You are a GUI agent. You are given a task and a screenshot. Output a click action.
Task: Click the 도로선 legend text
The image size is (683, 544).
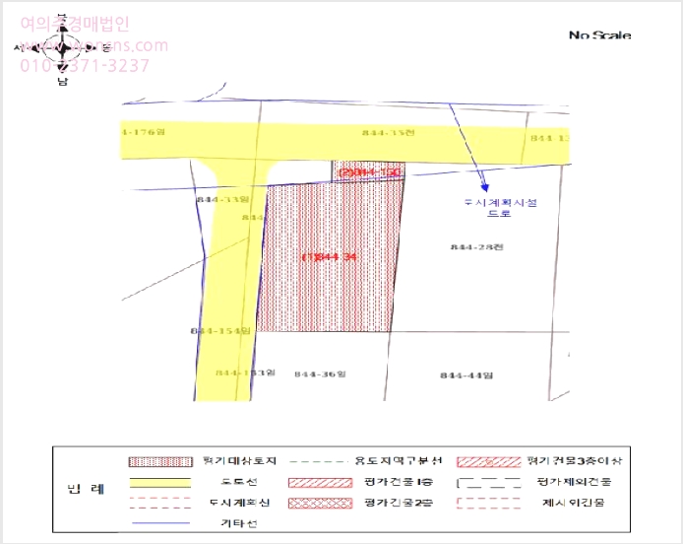[x=239, y=482]
